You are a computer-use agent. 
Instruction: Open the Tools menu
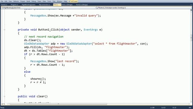click(49, 1)
